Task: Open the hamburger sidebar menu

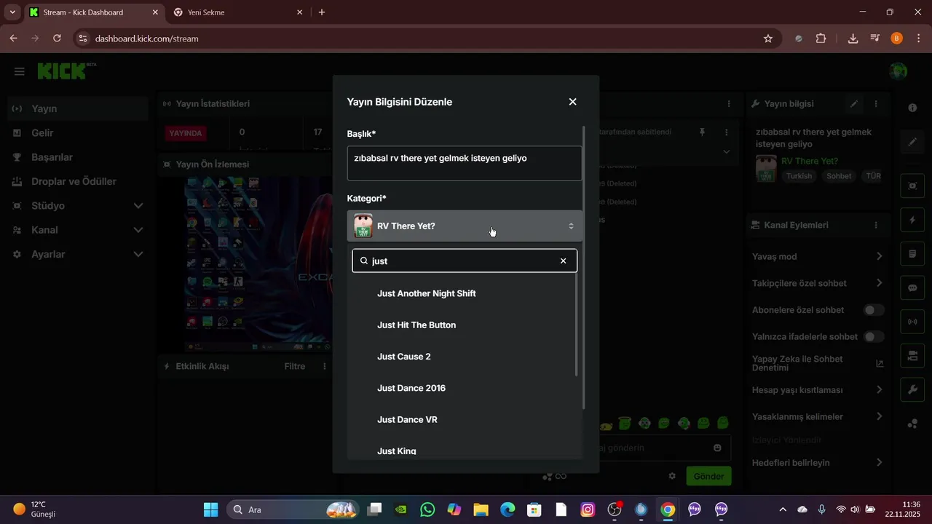Action: (x=20, y=71)
